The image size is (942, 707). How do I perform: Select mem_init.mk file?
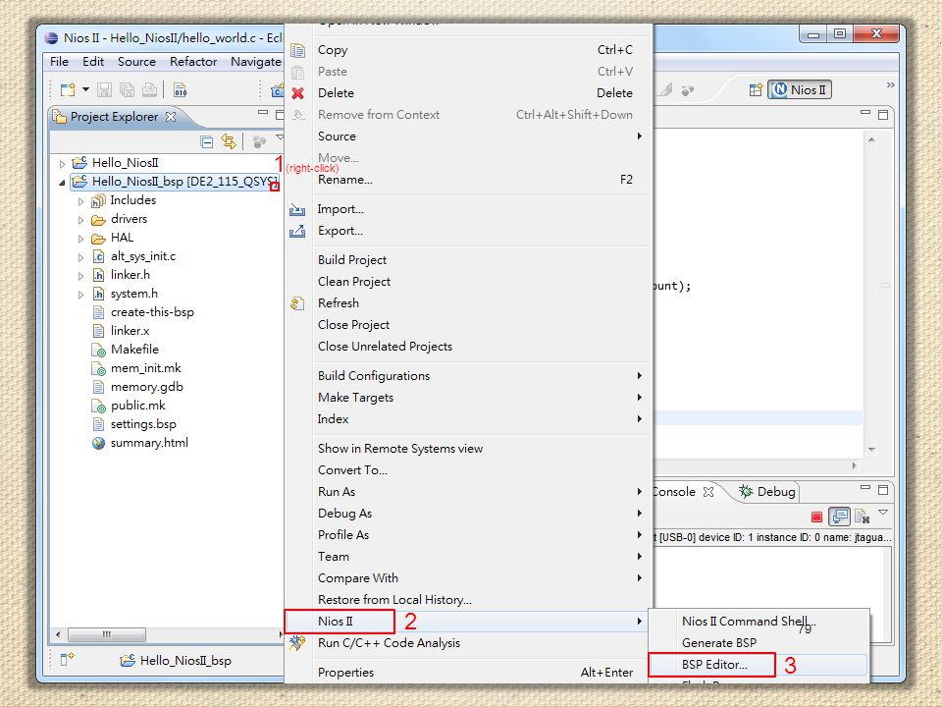(x=145, y=368)
